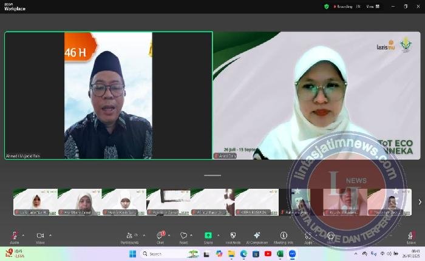The height and width of the screenshot is (261, 425).
Task: Open the Participants panel
Action: click(x=129, y=236)
